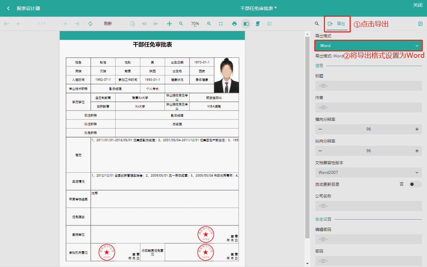Click the print icon

coord(235,24)
